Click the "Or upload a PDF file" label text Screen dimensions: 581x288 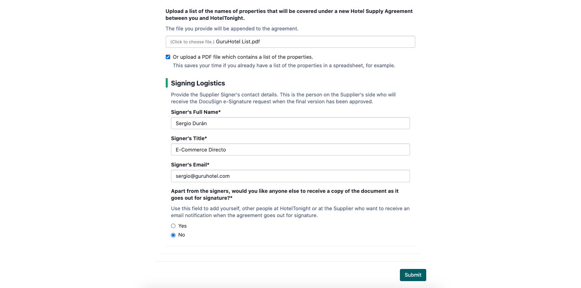click(243, 57)
